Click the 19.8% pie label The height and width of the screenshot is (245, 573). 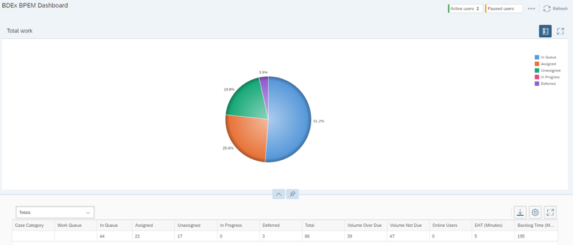tap(229, 89)
